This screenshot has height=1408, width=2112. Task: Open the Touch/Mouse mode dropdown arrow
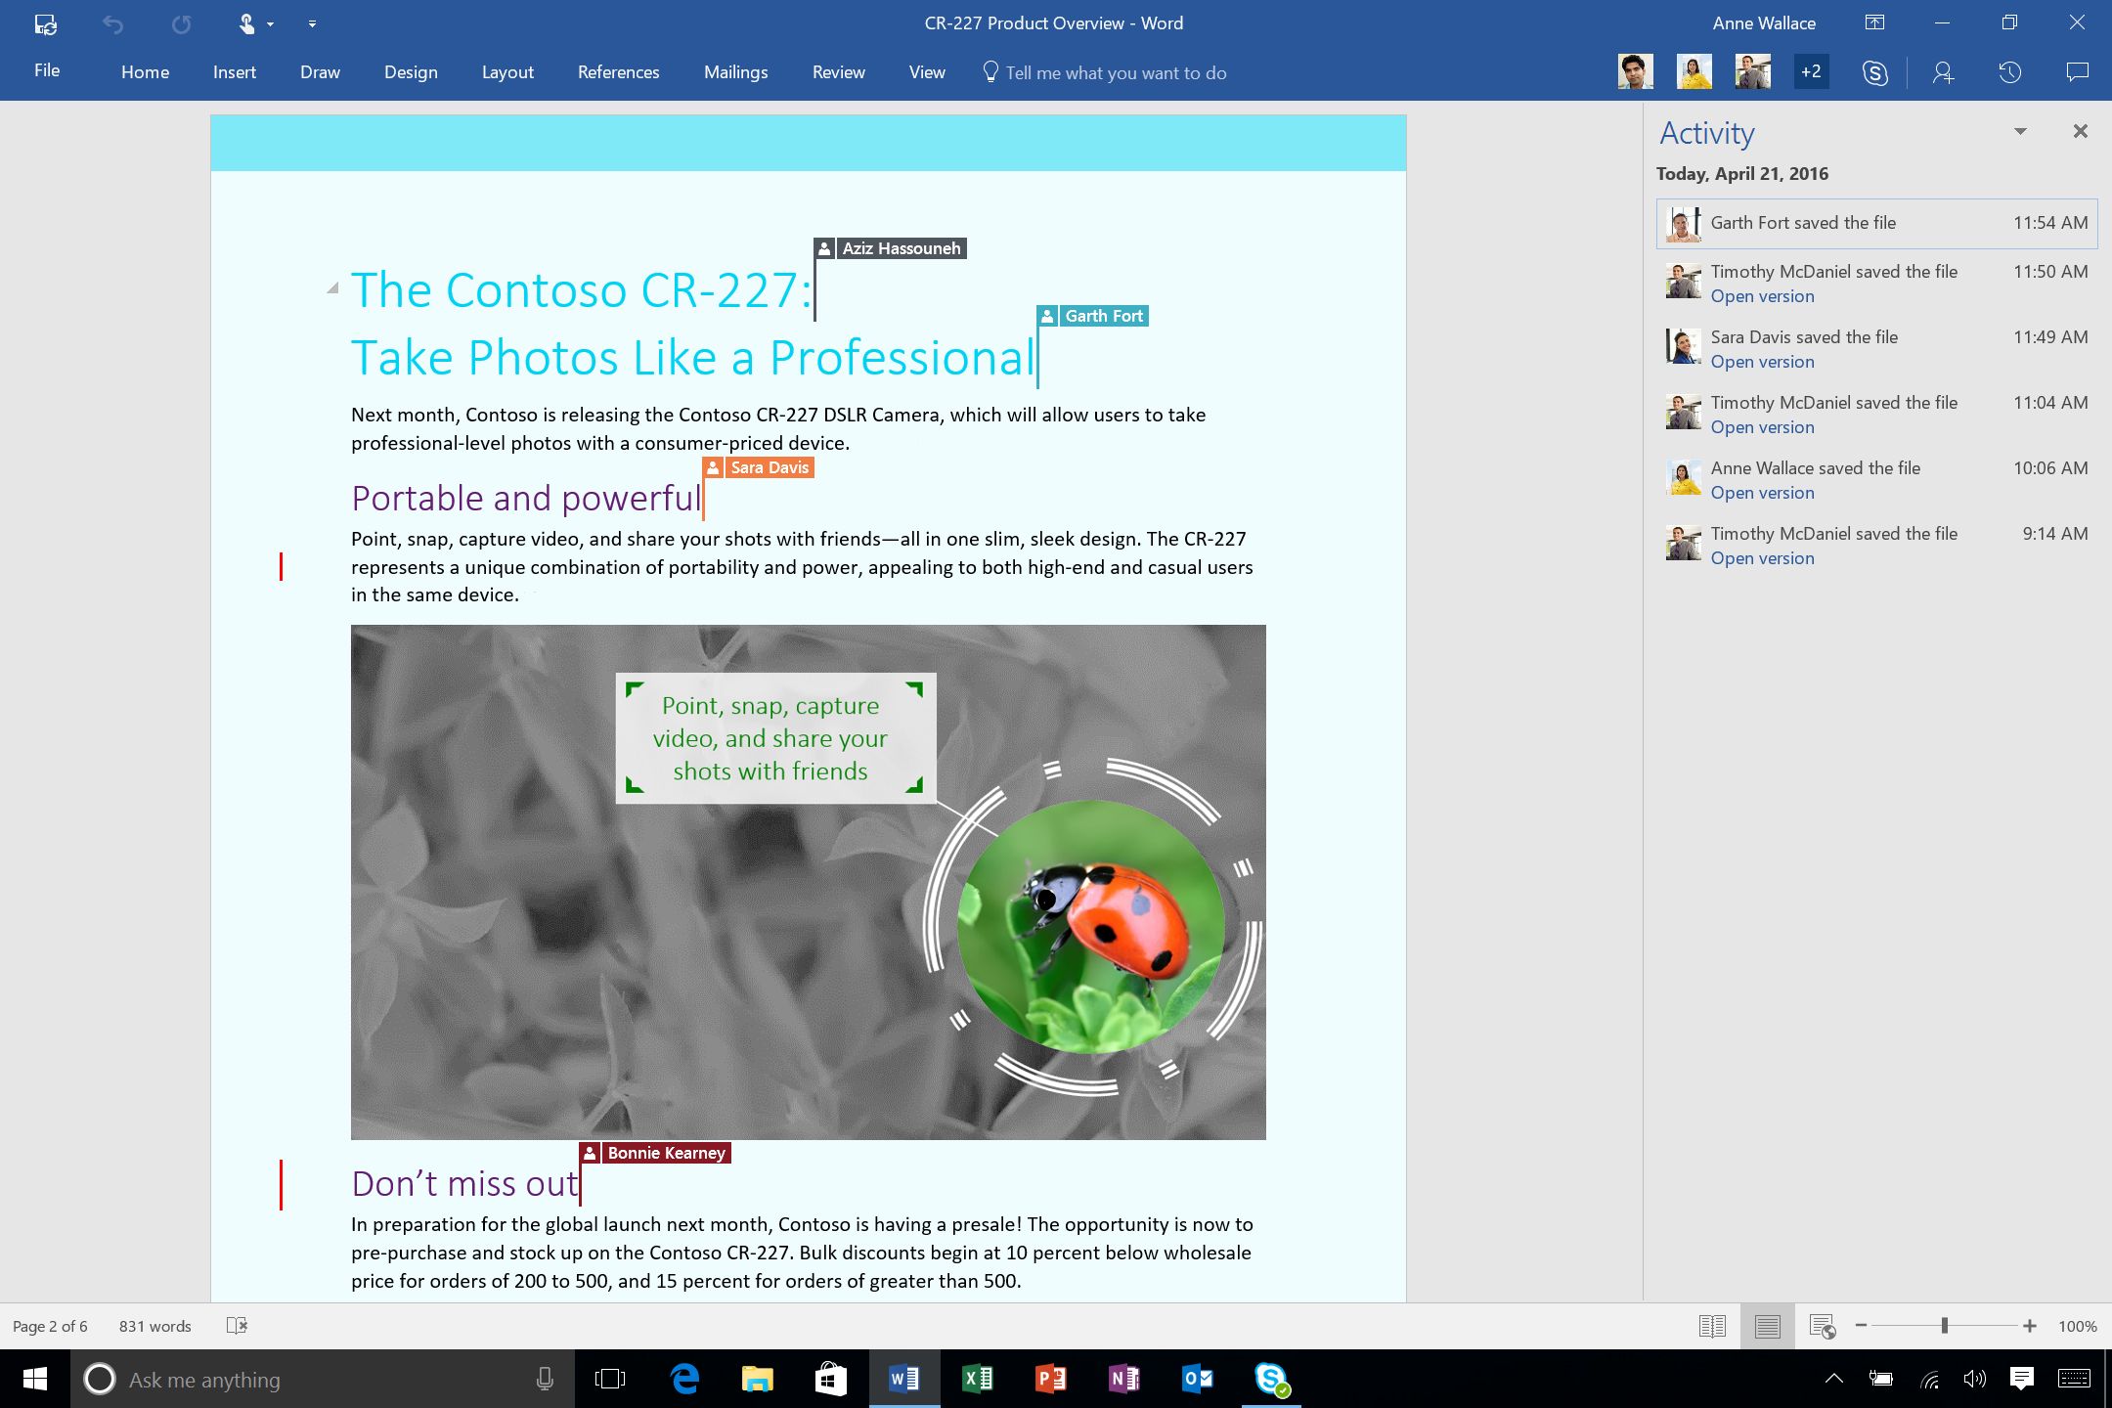click(x=270, y=23)
